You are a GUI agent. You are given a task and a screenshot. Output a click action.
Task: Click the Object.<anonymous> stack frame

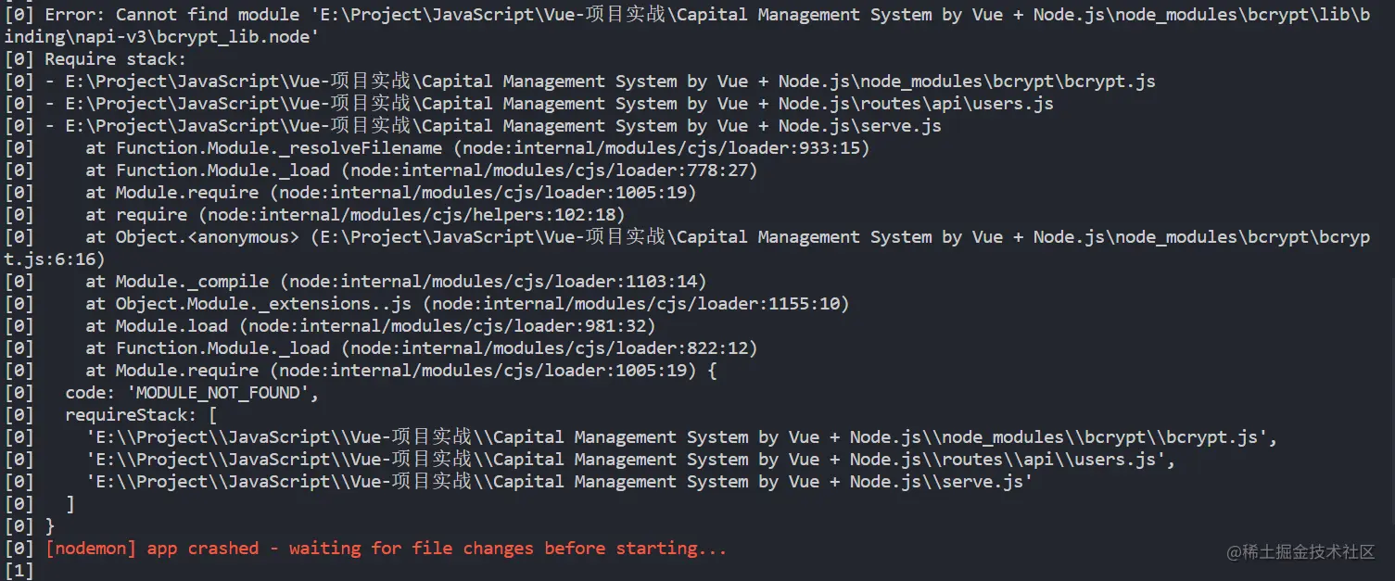pos(207,237)
